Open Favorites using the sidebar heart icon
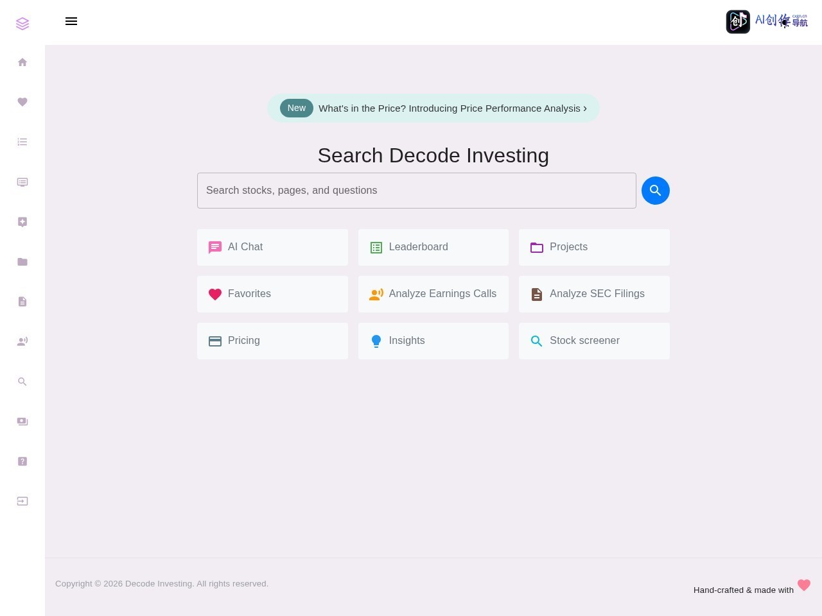822x616 pixels. pos(22,102)
